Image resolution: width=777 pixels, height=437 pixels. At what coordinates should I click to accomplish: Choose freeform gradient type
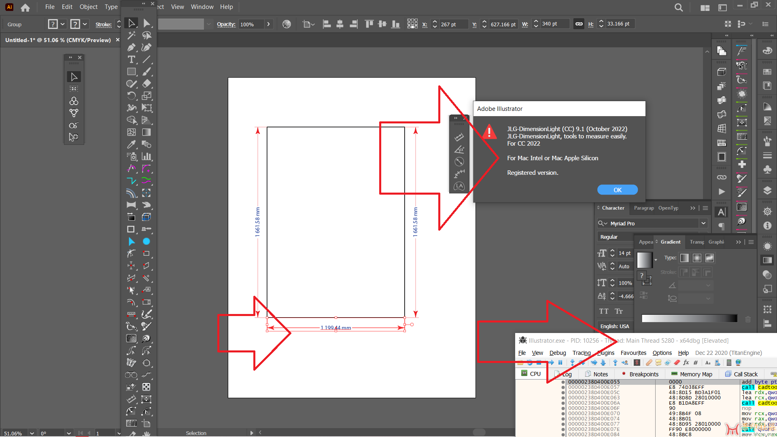(709, 258)
